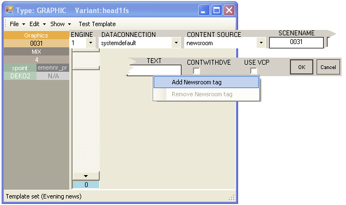Click Test Template in the toolbar

(x=97, y=24)
